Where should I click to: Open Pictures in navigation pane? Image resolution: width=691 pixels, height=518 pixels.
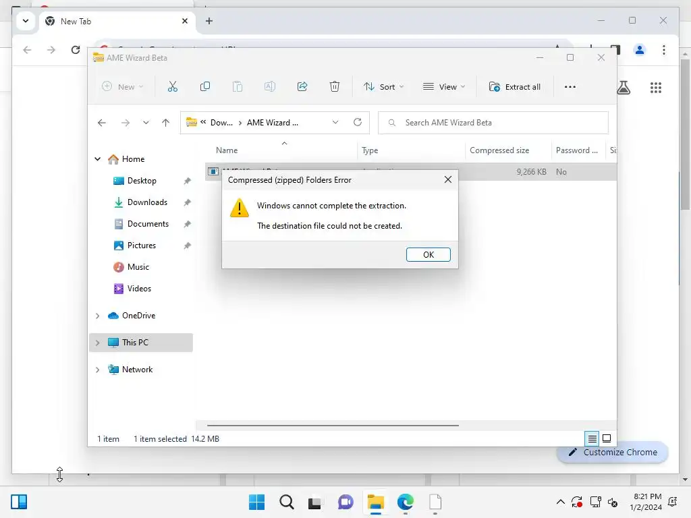[x=142, y=246]
